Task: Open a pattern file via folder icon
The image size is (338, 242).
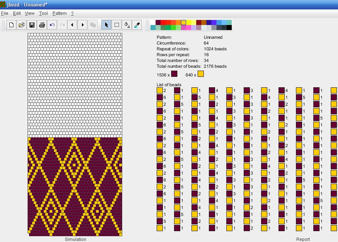Action: [21, 25]
